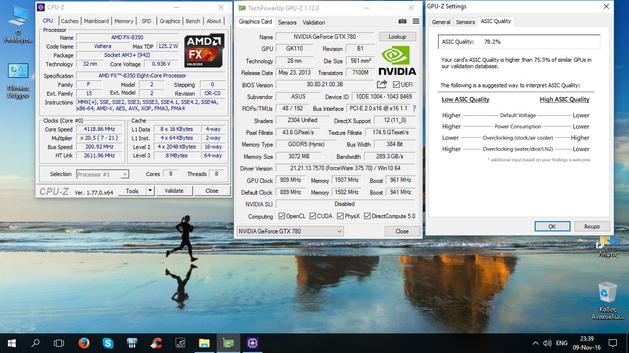Open the About tab in CPU-Z
Viewport: 629px width, 353px height.
point(214,21)
